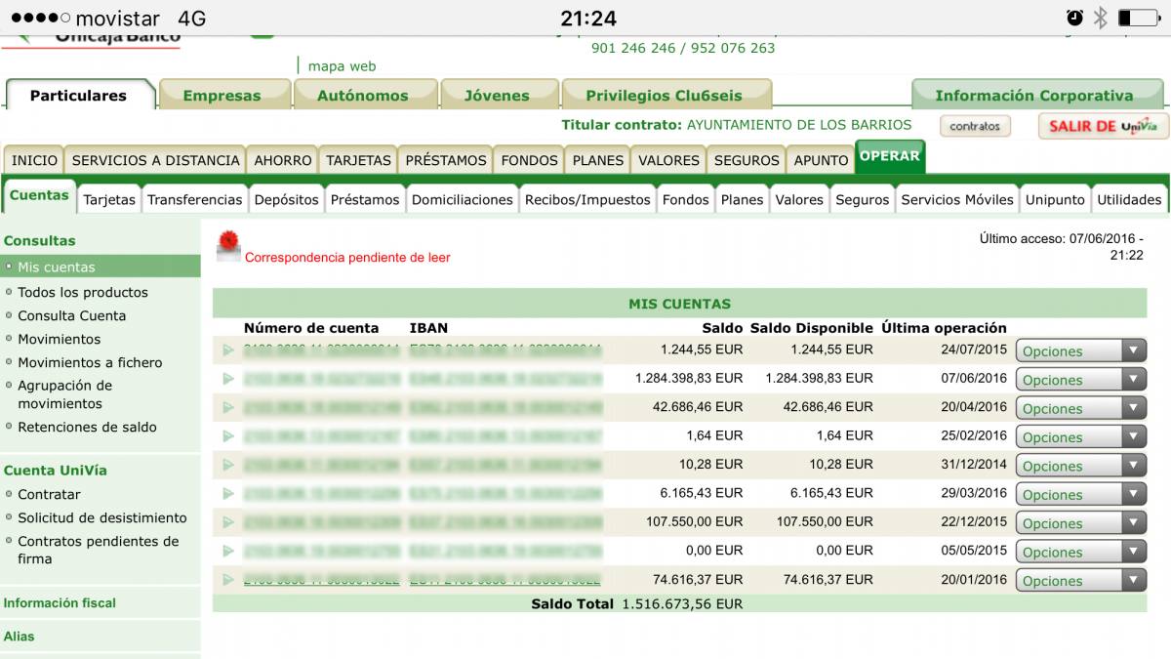Open Todos los productos in the sidebar
Viewport: 1171px width, 659px height.
83,292
